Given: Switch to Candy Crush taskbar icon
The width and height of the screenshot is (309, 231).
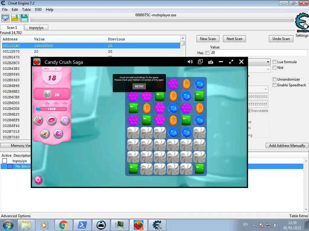Looking at the screenshot, I should [x=138, y=225].
